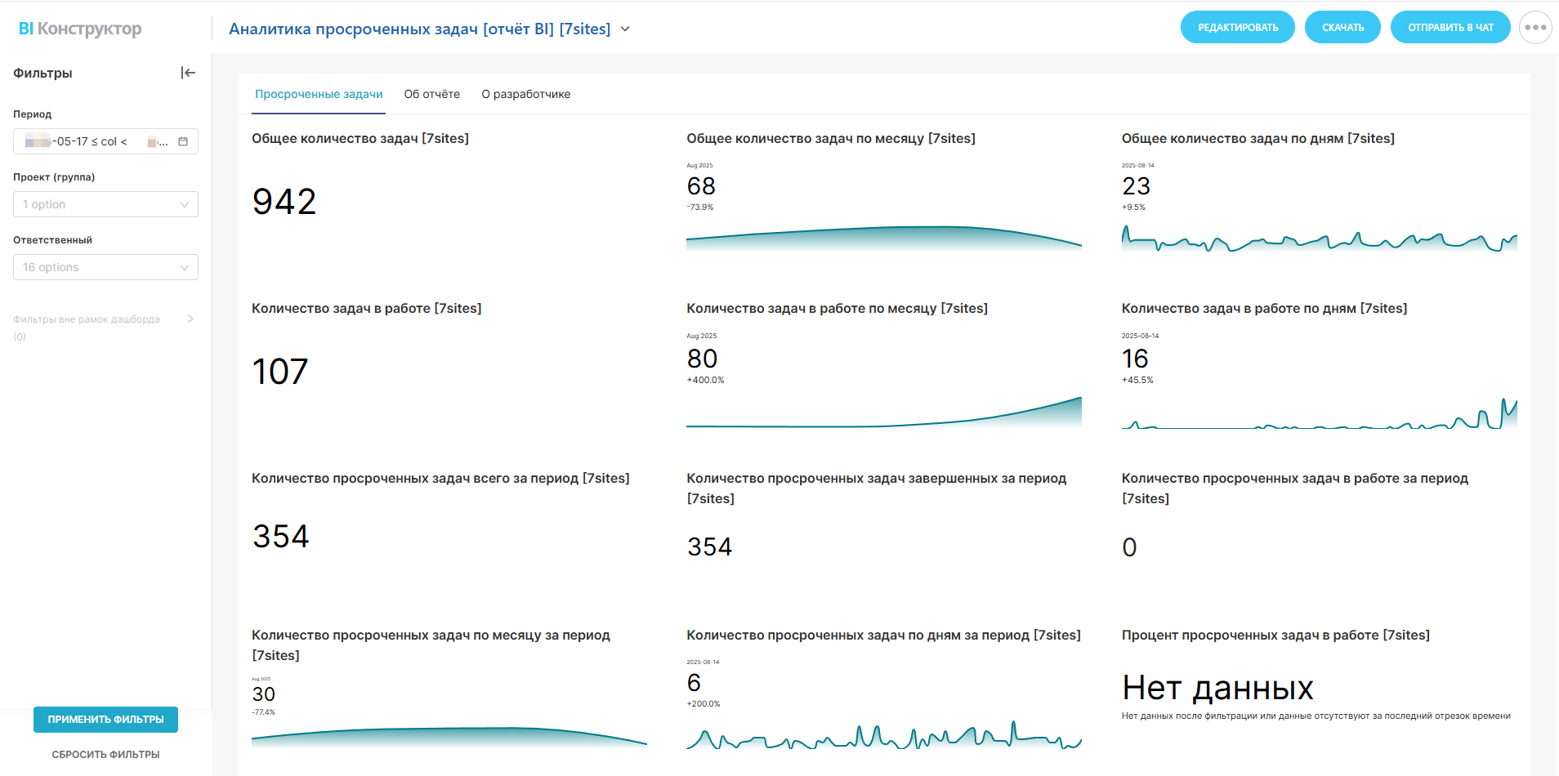Open the dashboard title dropdown chevron
This screenshot has width=1559, height=776.
[625, 29]
